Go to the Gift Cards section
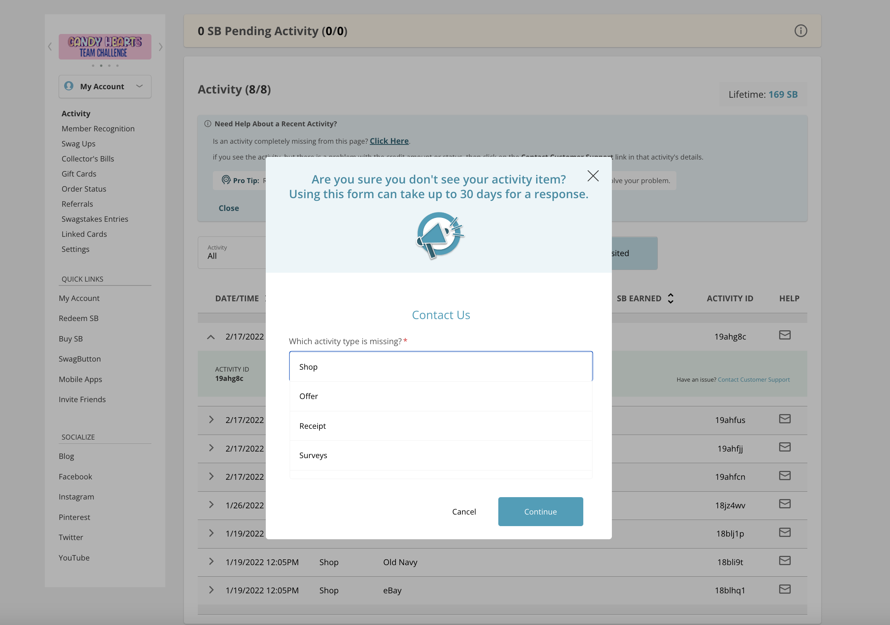Image resolution: width=890 pixels, height=625 pixels. click(x=79, y=174)
